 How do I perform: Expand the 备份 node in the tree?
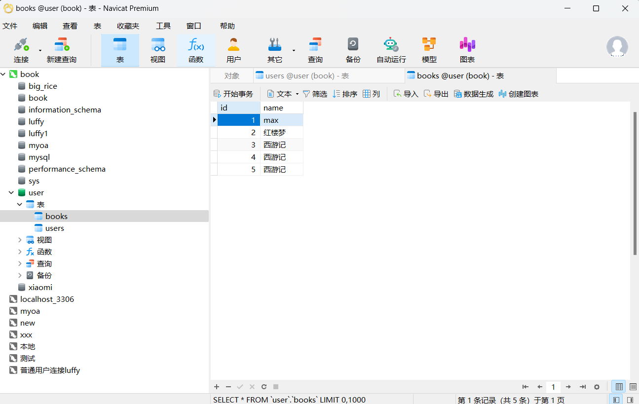click(20, 275)
